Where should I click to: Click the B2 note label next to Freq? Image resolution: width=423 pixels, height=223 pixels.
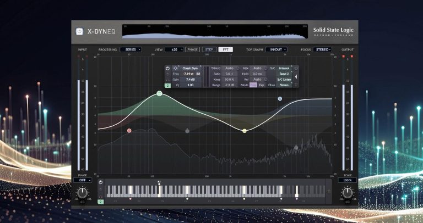[198, 74]
